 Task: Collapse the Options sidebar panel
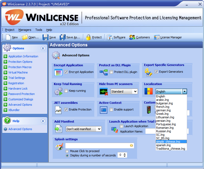click(43, 48)
